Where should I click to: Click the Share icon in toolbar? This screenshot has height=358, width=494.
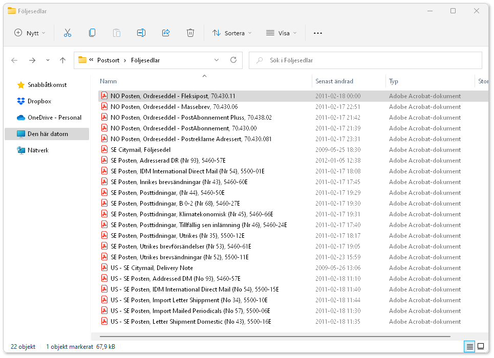click(166, 33)
